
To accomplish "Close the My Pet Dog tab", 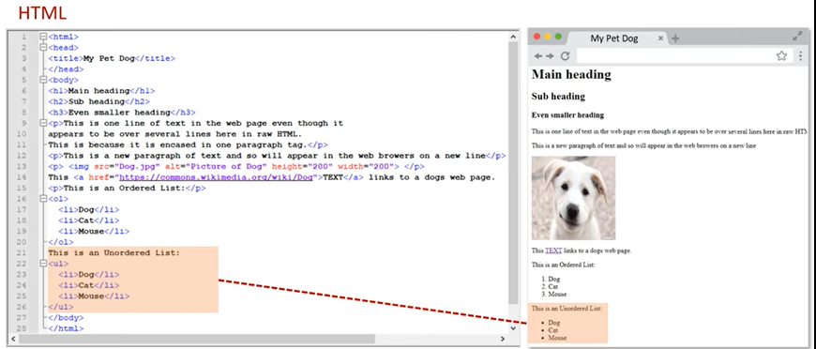I will 661,38.
